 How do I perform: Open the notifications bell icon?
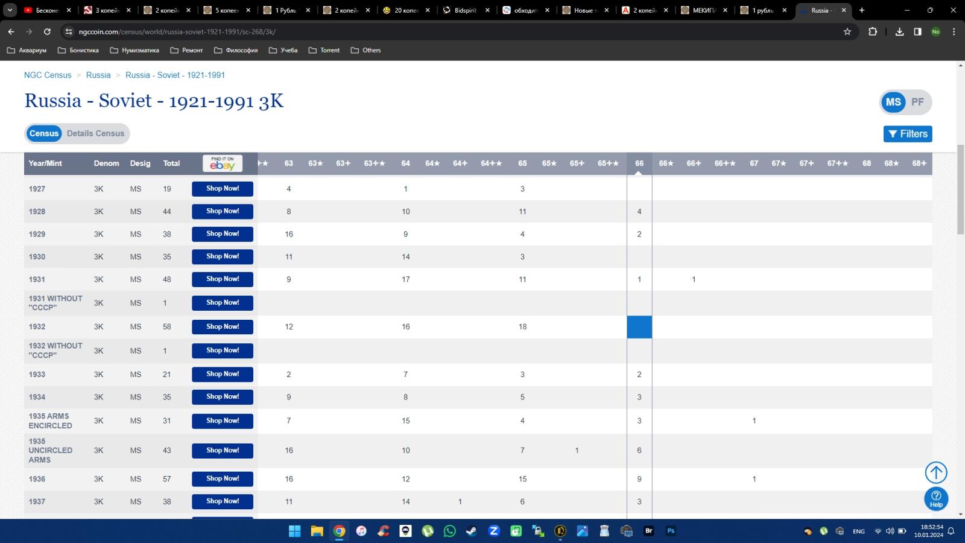[x=951, y=531]
